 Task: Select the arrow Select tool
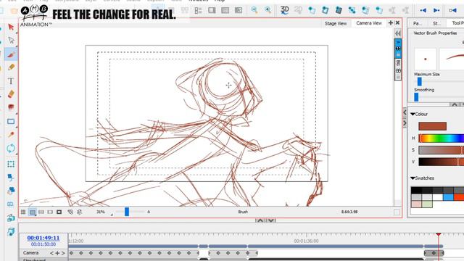tap(11, 28)
